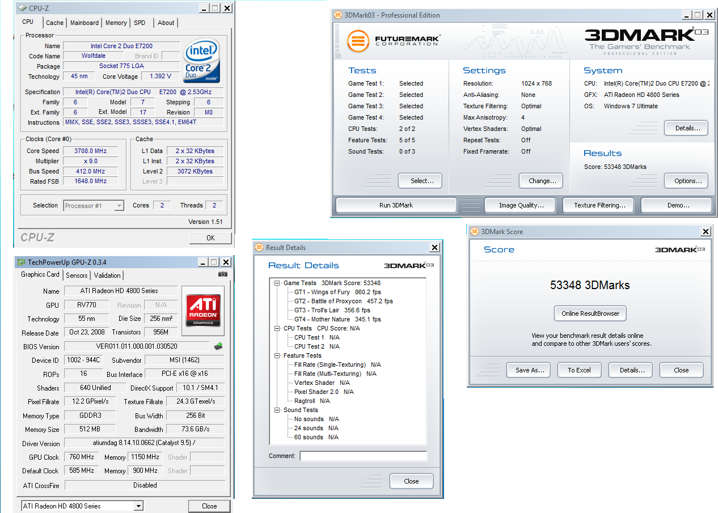The image size is (718, 513).
Task: Select the 24 sounds row
Action: coord(316,428)
